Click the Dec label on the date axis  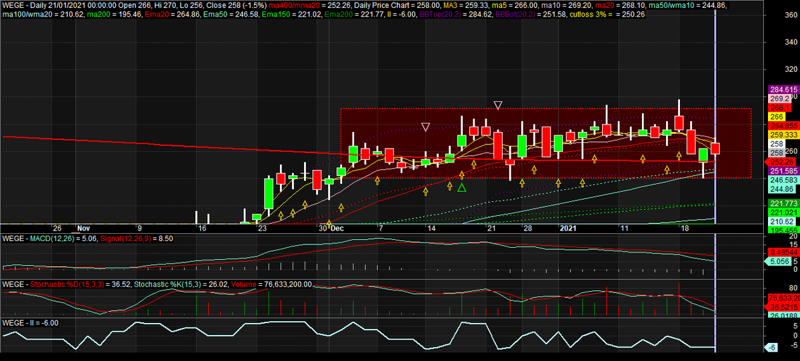pyautogui.click(x=337, y=228)
